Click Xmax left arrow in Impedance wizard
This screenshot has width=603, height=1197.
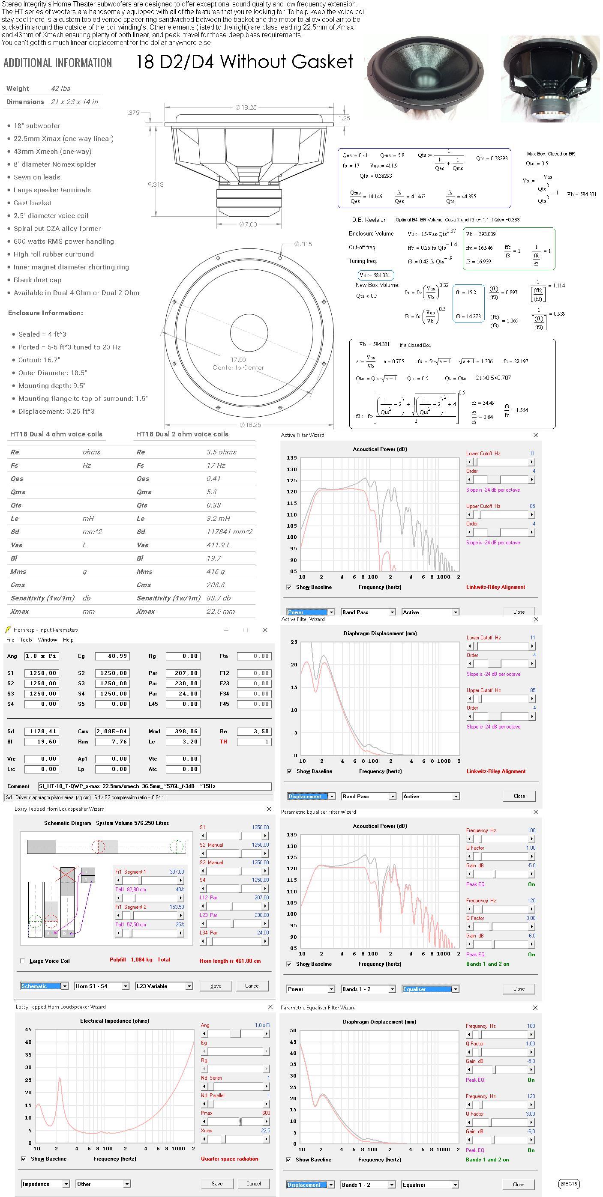pyautogui.click(x=204, y=1139)
